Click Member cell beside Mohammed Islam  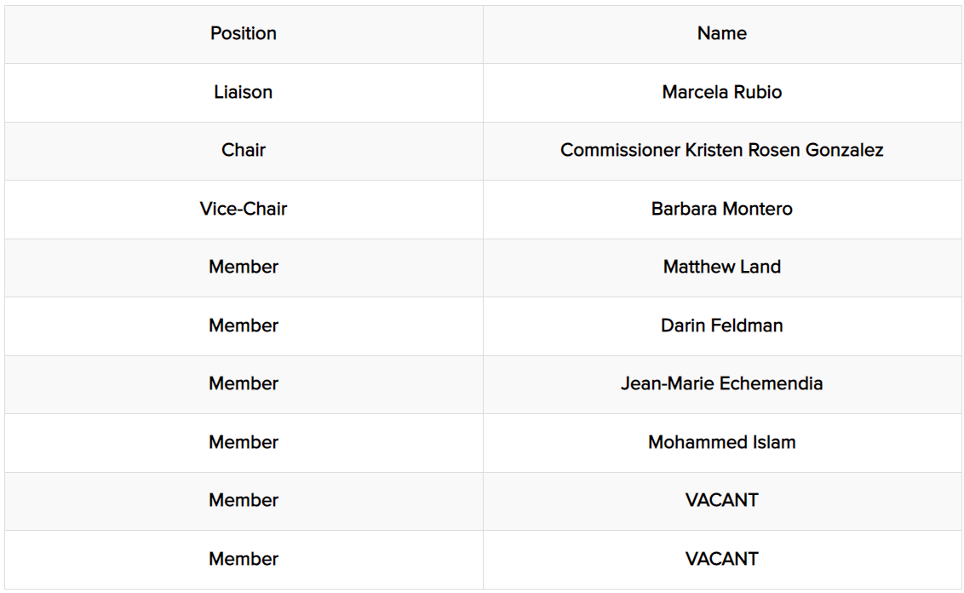point(244,442)
